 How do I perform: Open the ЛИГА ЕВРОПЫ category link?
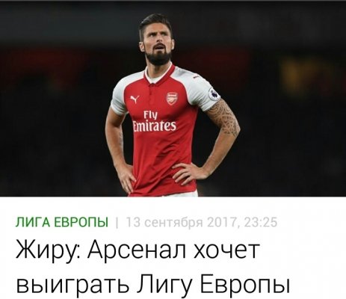coord(62,222)
